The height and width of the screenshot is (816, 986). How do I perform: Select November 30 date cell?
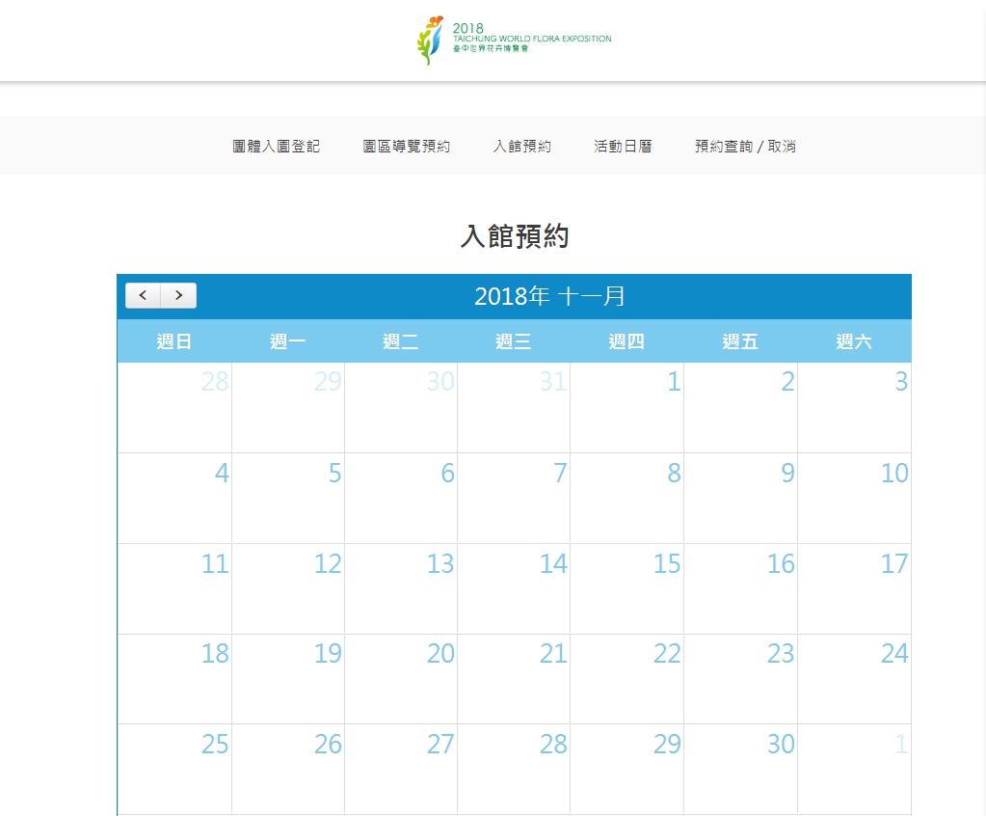[x=740, y=769]
